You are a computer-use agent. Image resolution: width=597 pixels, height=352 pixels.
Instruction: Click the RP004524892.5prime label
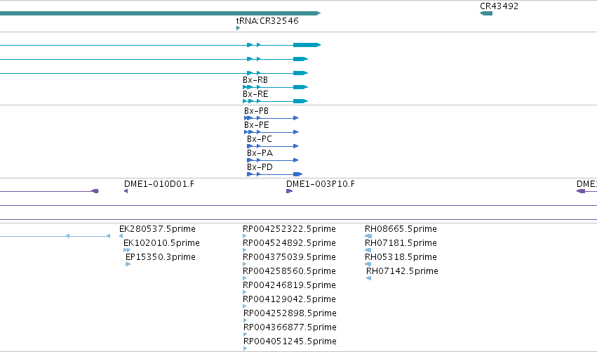tap(289, 243)
